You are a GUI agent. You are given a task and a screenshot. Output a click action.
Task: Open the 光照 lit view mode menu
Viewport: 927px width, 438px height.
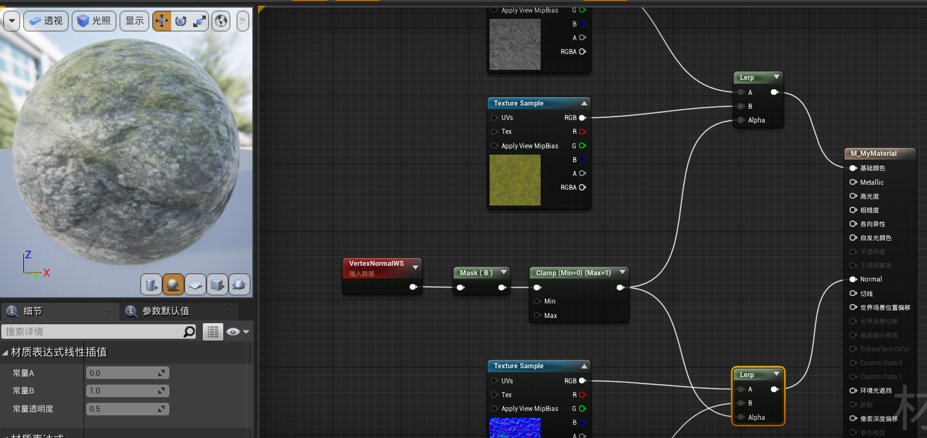point(94,21)
